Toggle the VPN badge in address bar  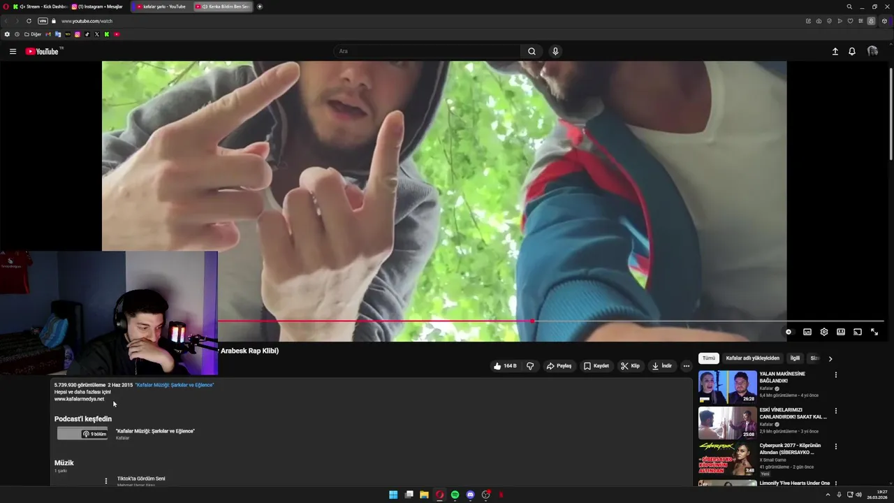[x=43, y=21]
